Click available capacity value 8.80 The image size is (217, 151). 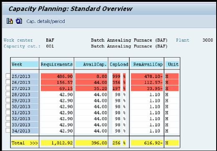click(91, 76)
